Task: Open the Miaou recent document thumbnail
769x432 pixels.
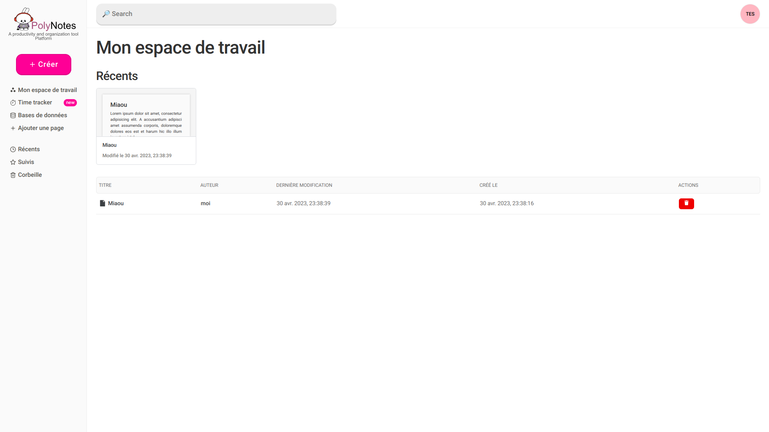Action: point(146,116)
